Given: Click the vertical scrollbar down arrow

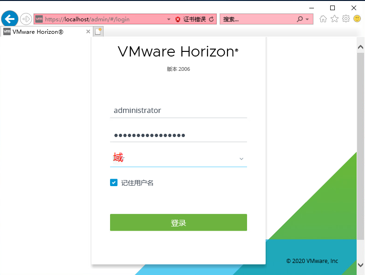Looking at the screenshot, I should [x=360, y=265].
